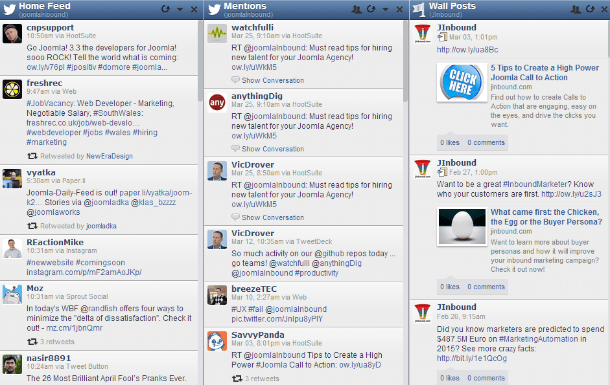Open joomladka retweeter profile
This screenshot has width=610, height=385.
click(x=101, y=226)
